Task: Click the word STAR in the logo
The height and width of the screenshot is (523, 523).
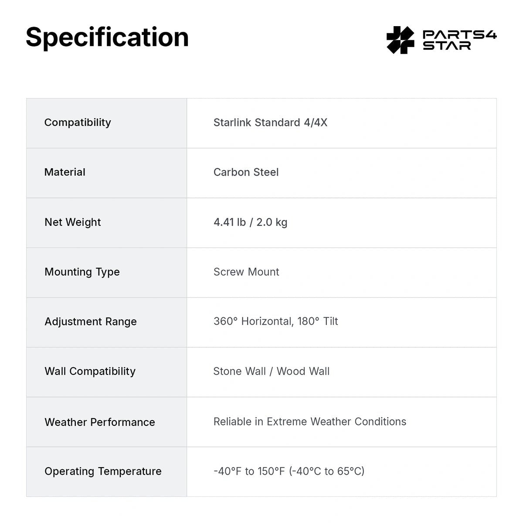Action: coord(447,46)
